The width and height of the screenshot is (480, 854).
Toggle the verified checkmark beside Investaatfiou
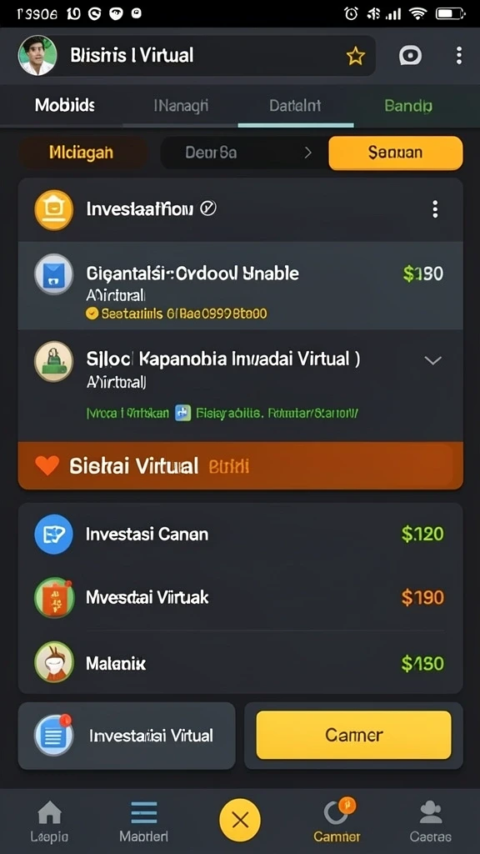tap(208, 208)
